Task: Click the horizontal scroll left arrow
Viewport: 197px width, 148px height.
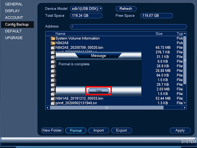Action: 47,107
